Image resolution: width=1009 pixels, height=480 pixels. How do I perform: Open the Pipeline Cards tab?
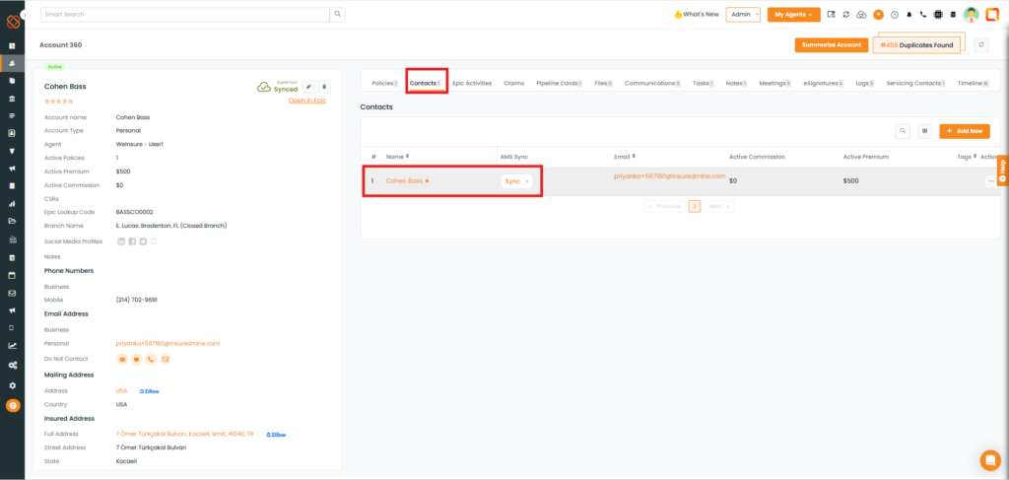[x=558, y=84]
